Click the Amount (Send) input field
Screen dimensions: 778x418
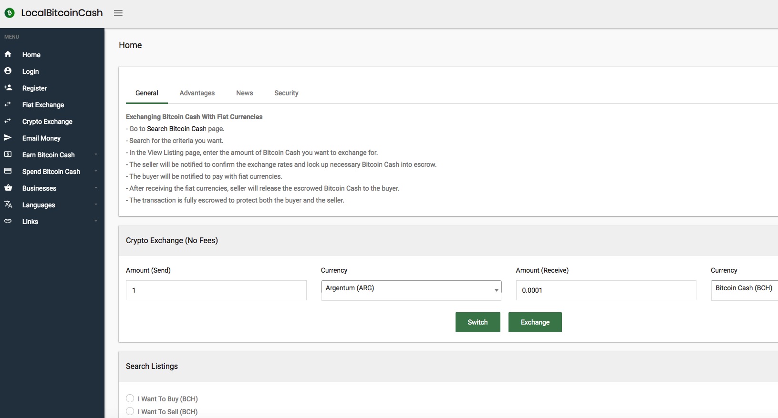[x=216, y=290]
